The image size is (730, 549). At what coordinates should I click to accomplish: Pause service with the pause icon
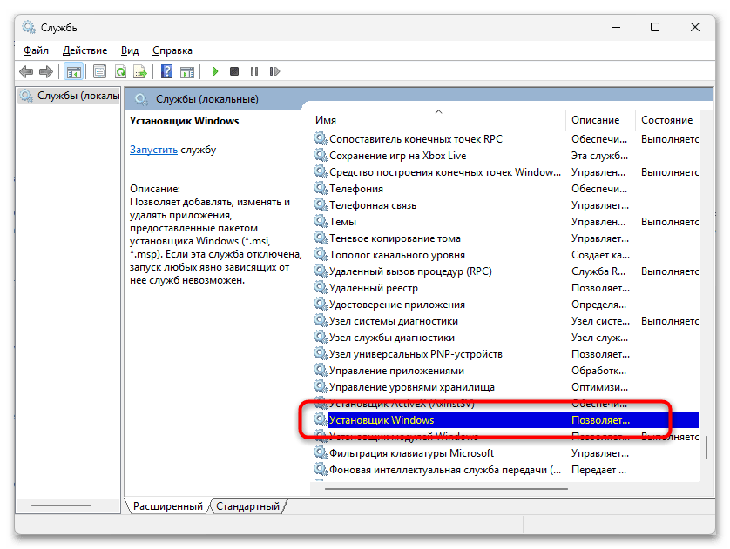(x=254, y=71)
